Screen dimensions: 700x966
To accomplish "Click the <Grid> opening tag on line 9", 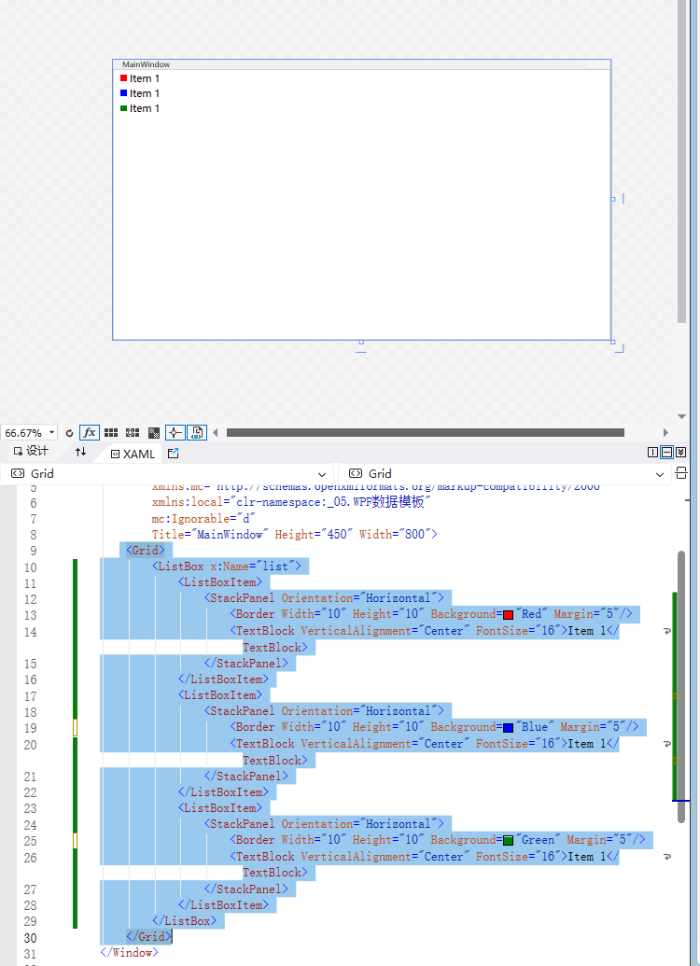I will pyautogui.click(x=146, y=550).
